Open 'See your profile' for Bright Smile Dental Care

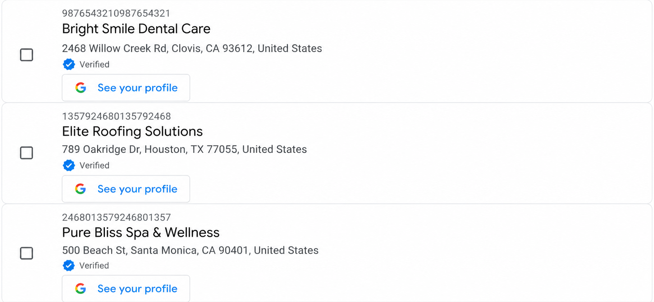coord(137,88)
